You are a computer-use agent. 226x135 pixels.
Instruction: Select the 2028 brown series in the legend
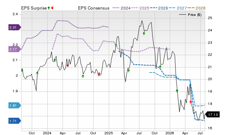(x=196, y=8)
